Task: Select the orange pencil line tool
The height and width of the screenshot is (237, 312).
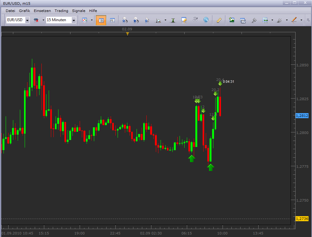Action: point(294,20)
